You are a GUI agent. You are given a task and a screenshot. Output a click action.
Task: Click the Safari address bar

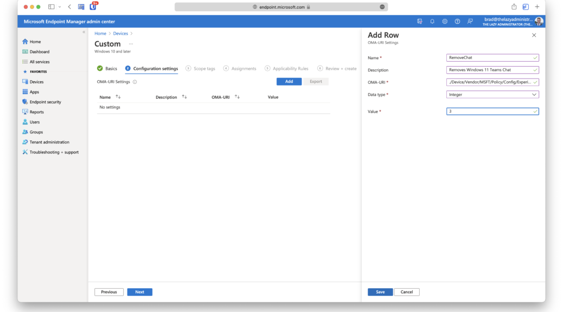click(x=281, y=7)
